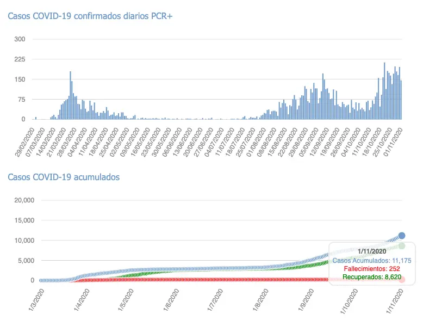The width and height of the screenshot is (423, 326).
Task: Click the large green end point for recovered cases
Action: coord(402,246)
